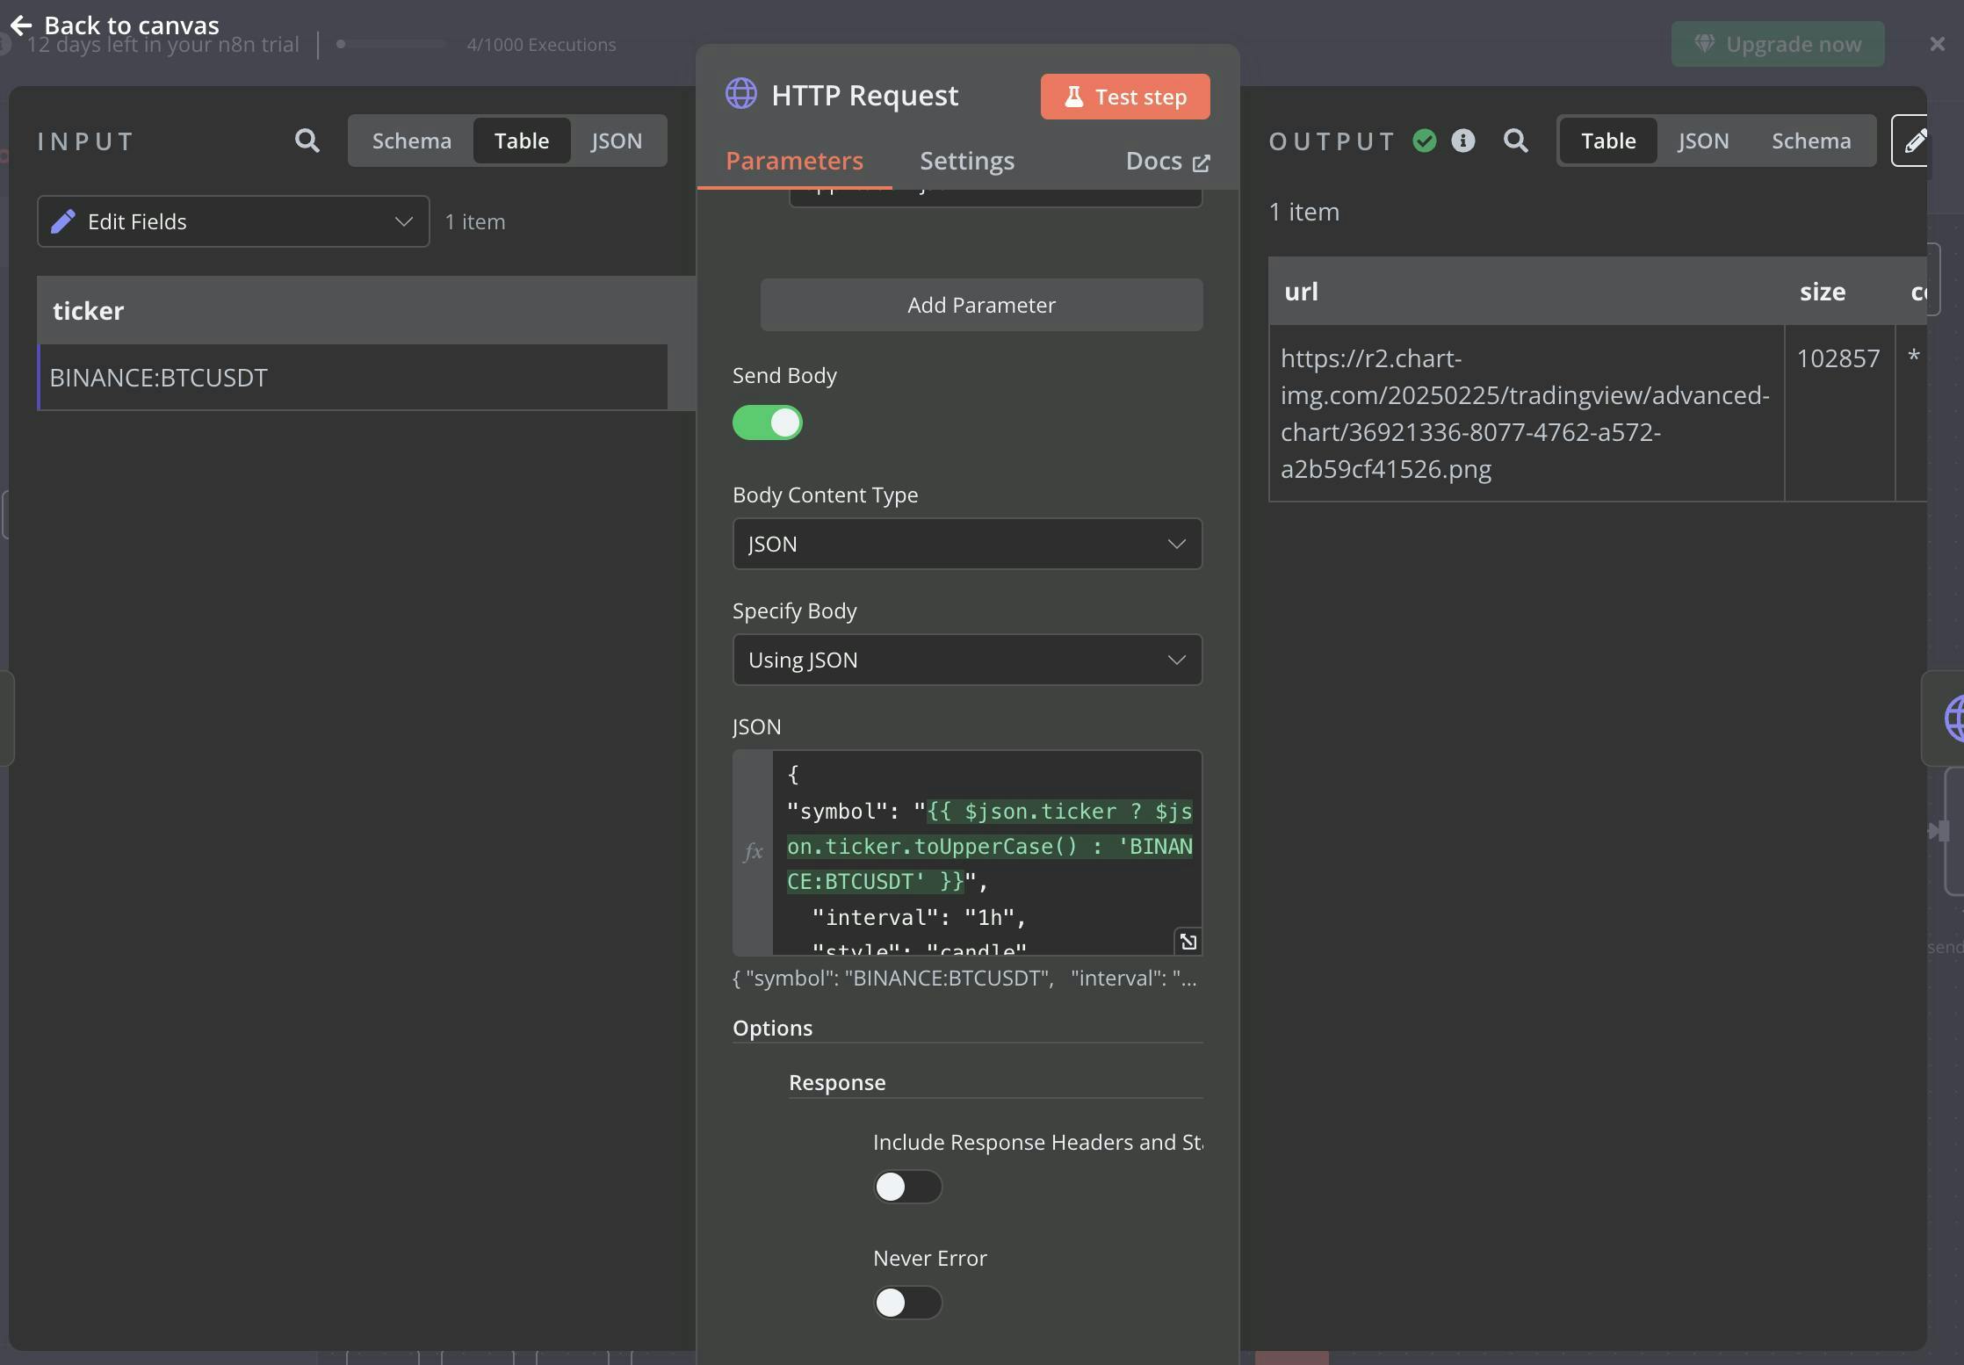
Task: Click the pencil edit output icon
Action: (x=1915, y=141)
